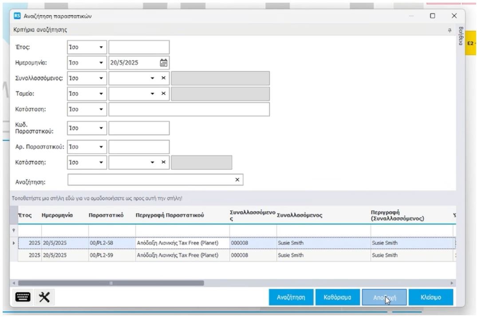Open the Συναλλασσόμενος value dropdown arrow
Viewport: 477px width, 317px height.
152,78
